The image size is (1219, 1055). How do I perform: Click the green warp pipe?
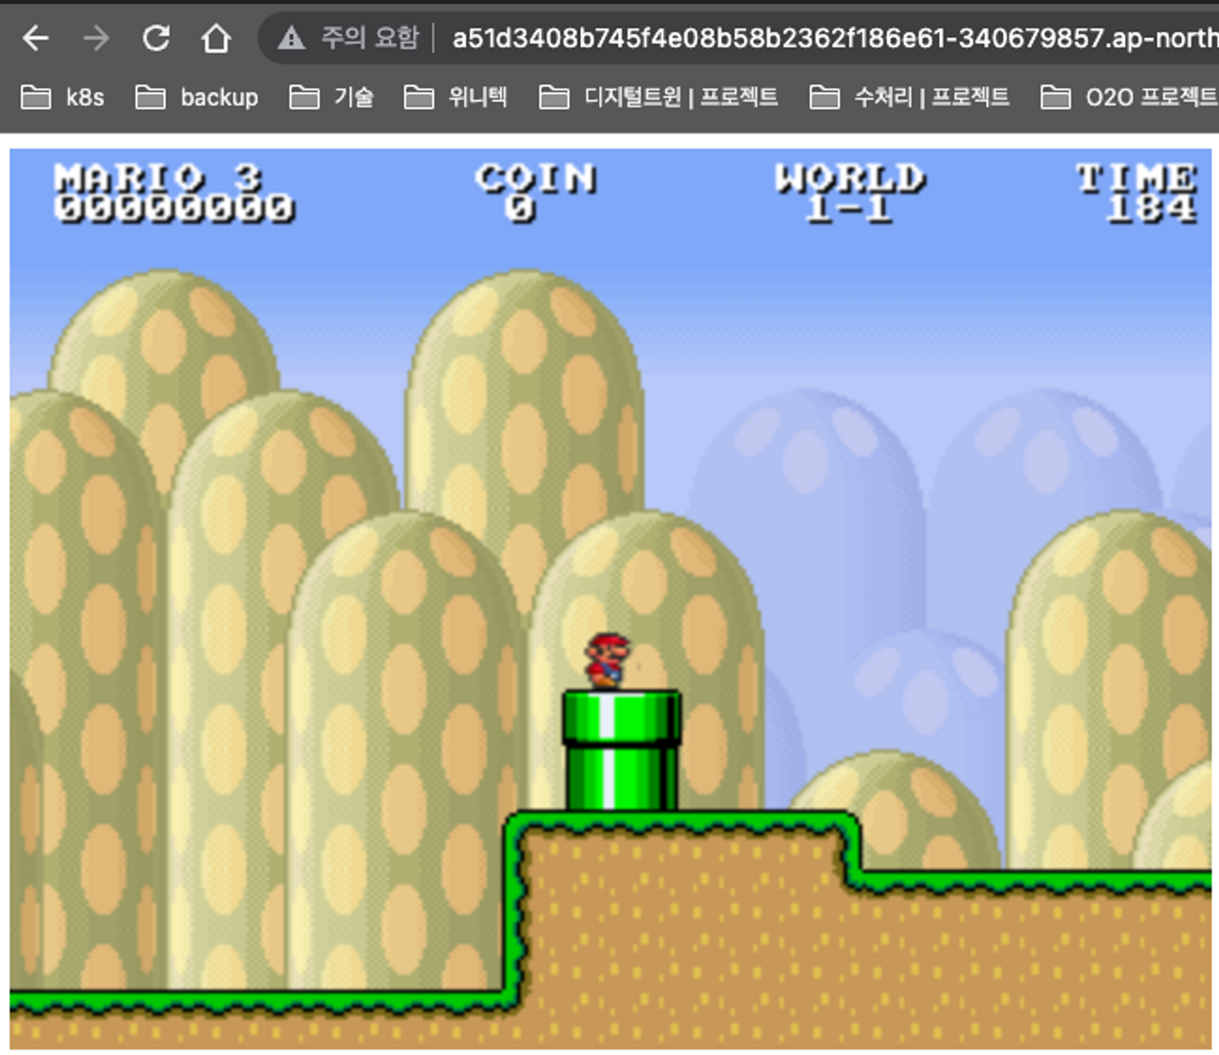click(621, 750)
